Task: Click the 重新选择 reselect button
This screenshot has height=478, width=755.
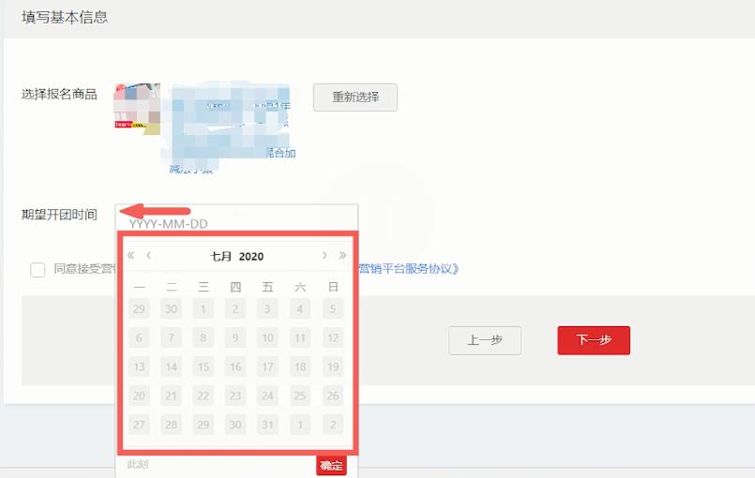Action: point(355,97)
